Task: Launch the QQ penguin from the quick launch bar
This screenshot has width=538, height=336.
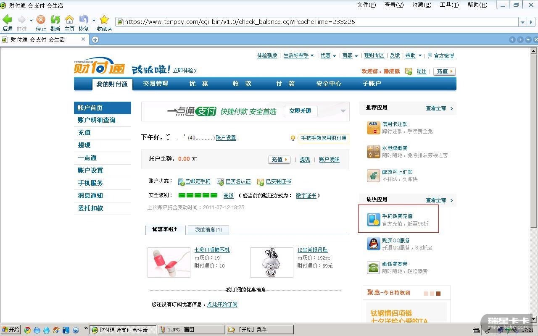Action: coord(46,330)
